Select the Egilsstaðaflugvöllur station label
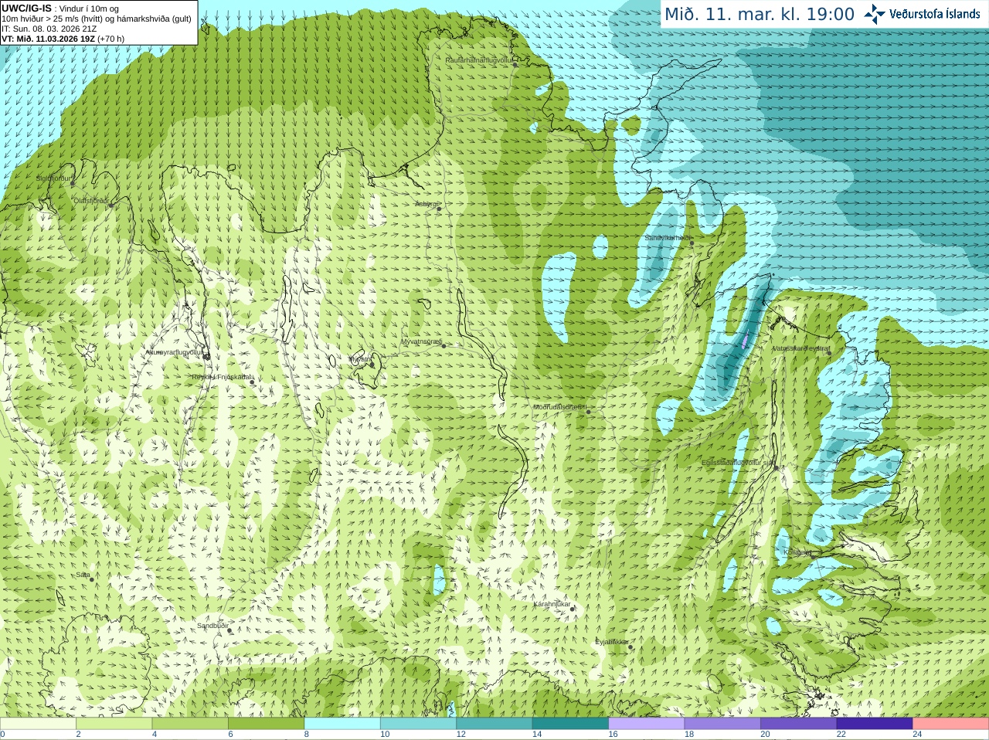989x740 pixels. coord(738,463)
